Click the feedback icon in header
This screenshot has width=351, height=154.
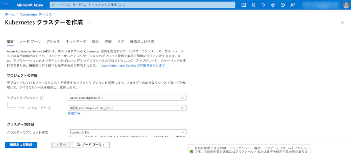tap(292, 5)
